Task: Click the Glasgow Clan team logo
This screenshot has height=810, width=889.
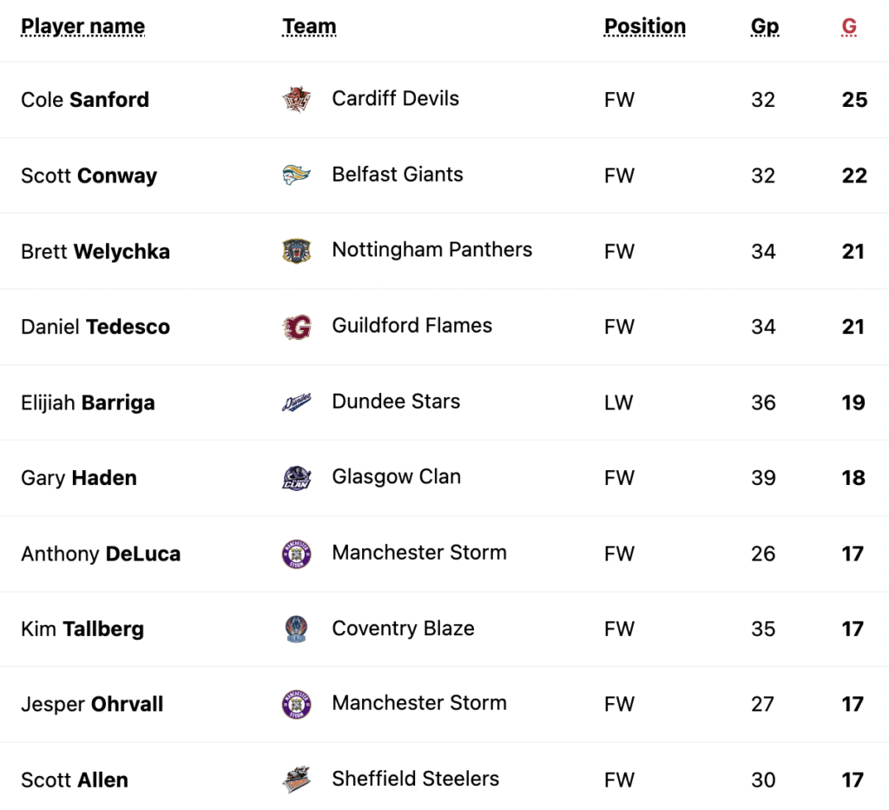Action: click(296, 478)
